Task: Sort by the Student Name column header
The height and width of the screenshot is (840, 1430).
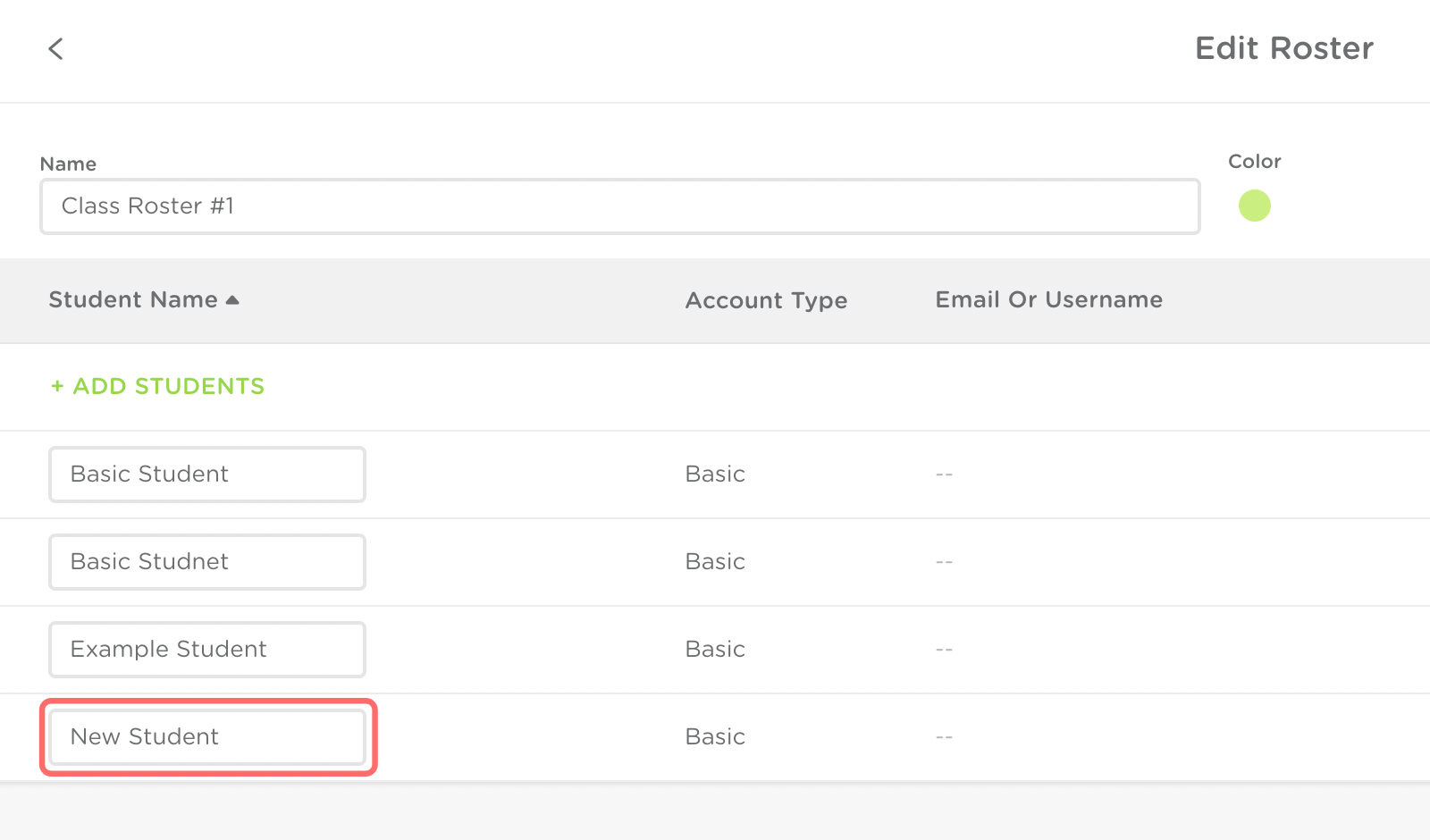Action: pyautogui.click(x=133, y=299)
